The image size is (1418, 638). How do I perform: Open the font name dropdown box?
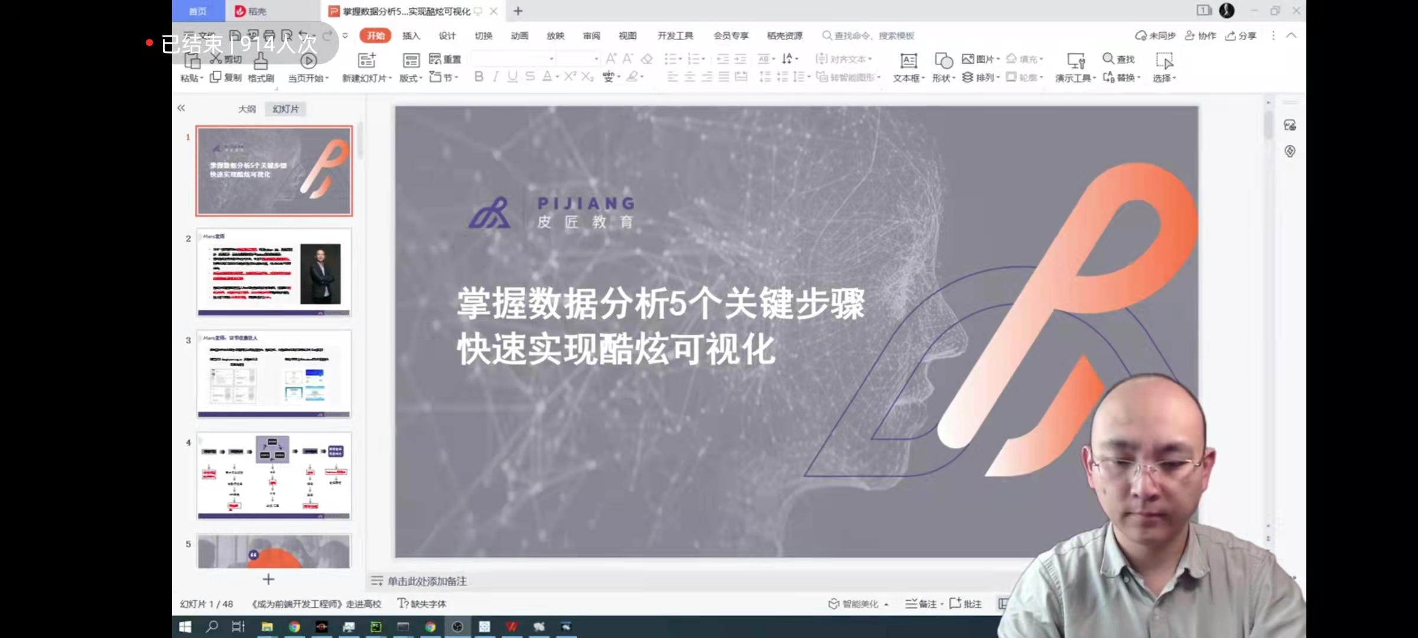pos(513,58)
